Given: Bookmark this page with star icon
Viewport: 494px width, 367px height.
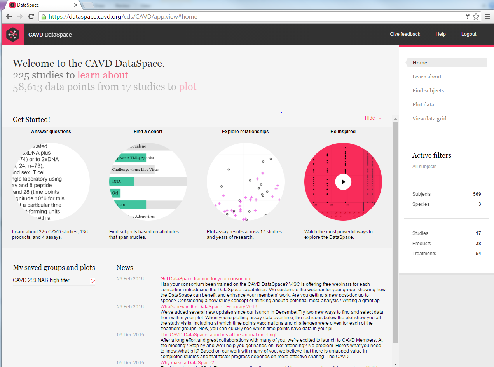Looking at the screenshot, I should point(476,16).
